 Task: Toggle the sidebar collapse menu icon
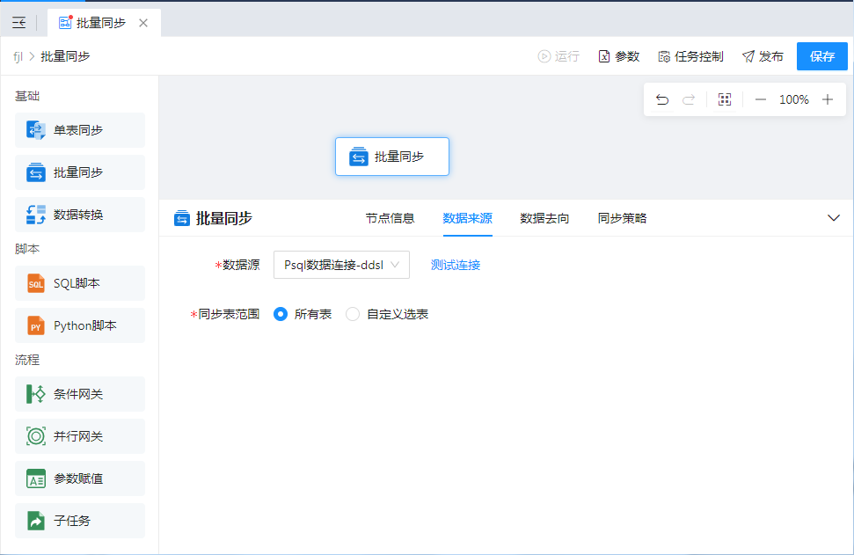coord(18,23)
